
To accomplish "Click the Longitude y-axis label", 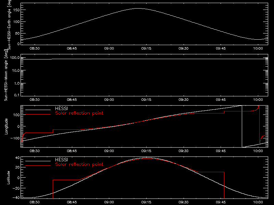I will (6, 126).
